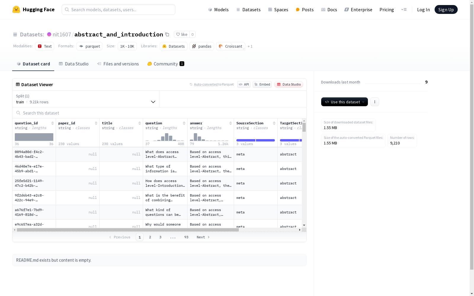
Task: Open the Pricing page
Action: pos(387,9)
